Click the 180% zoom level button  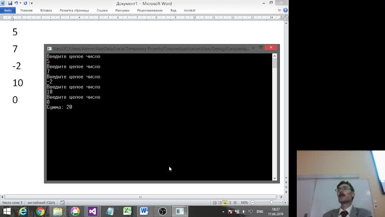244,203
